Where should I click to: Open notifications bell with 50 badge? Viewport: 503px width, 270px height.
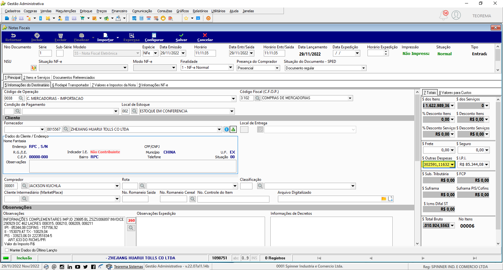(444, 15)
